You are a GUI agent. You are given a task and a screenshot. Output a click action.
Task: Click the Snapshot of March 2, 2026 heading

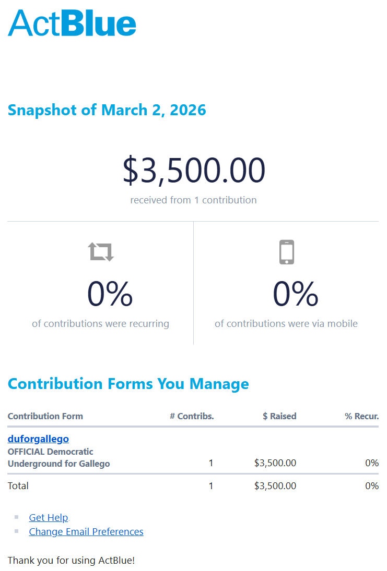coord(107,110)
